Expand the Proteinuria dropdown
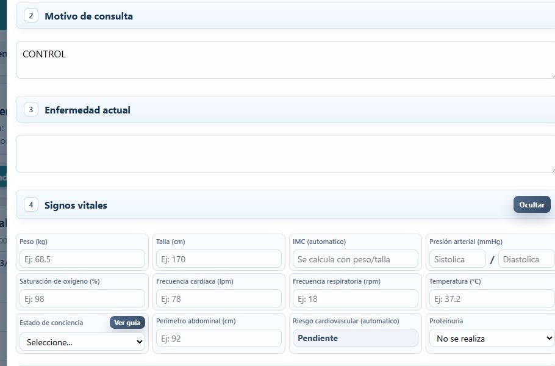The height and width of the screenshot is (366, 555). pyautogui.click(x=492, y=339)
